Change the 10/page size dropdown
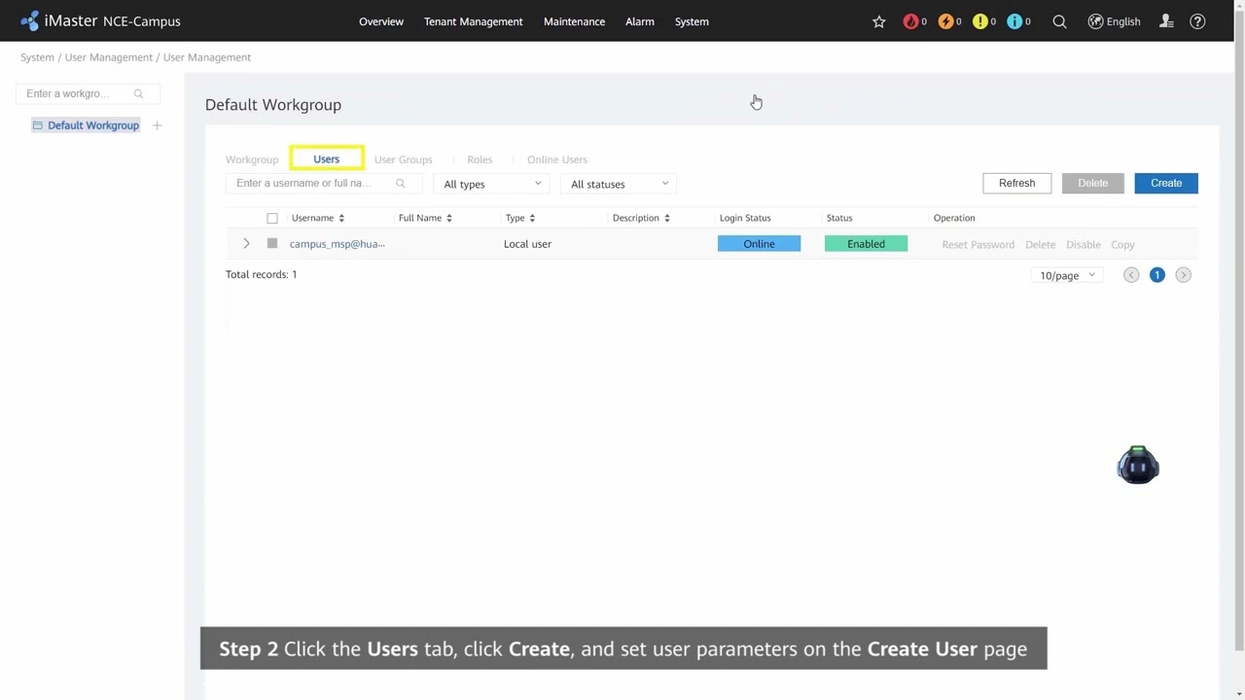The image size is (1245, 700). coord(1067,275)
